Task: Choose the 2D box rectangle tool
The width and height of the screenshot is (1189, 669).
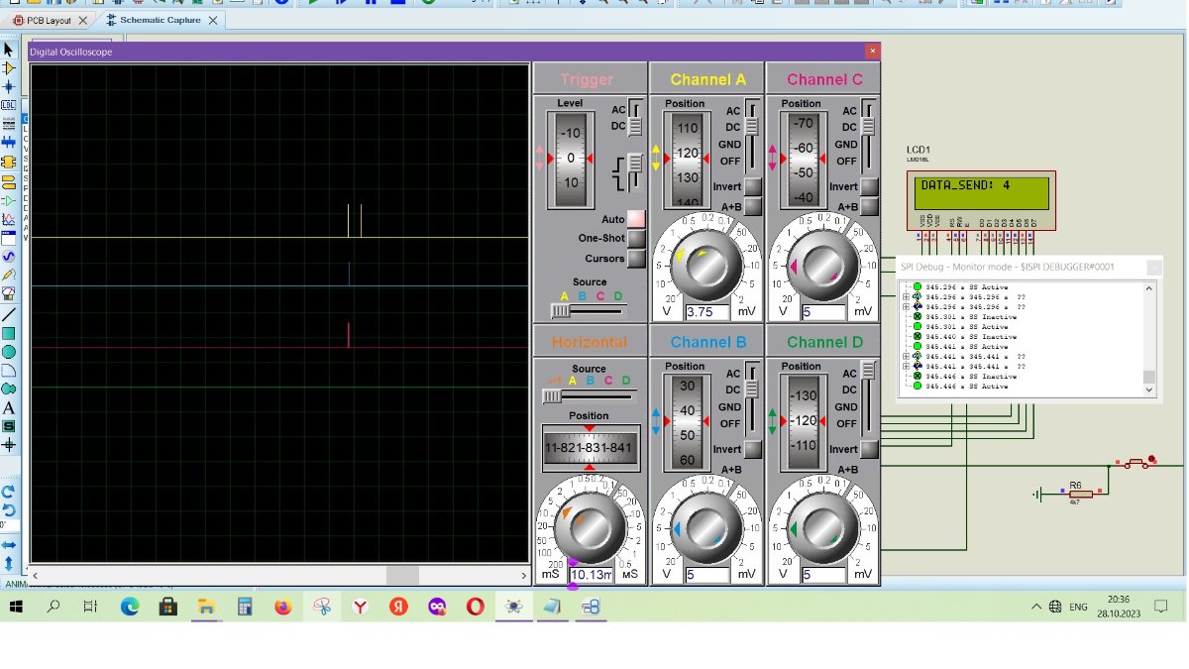Action: (9, 333)
